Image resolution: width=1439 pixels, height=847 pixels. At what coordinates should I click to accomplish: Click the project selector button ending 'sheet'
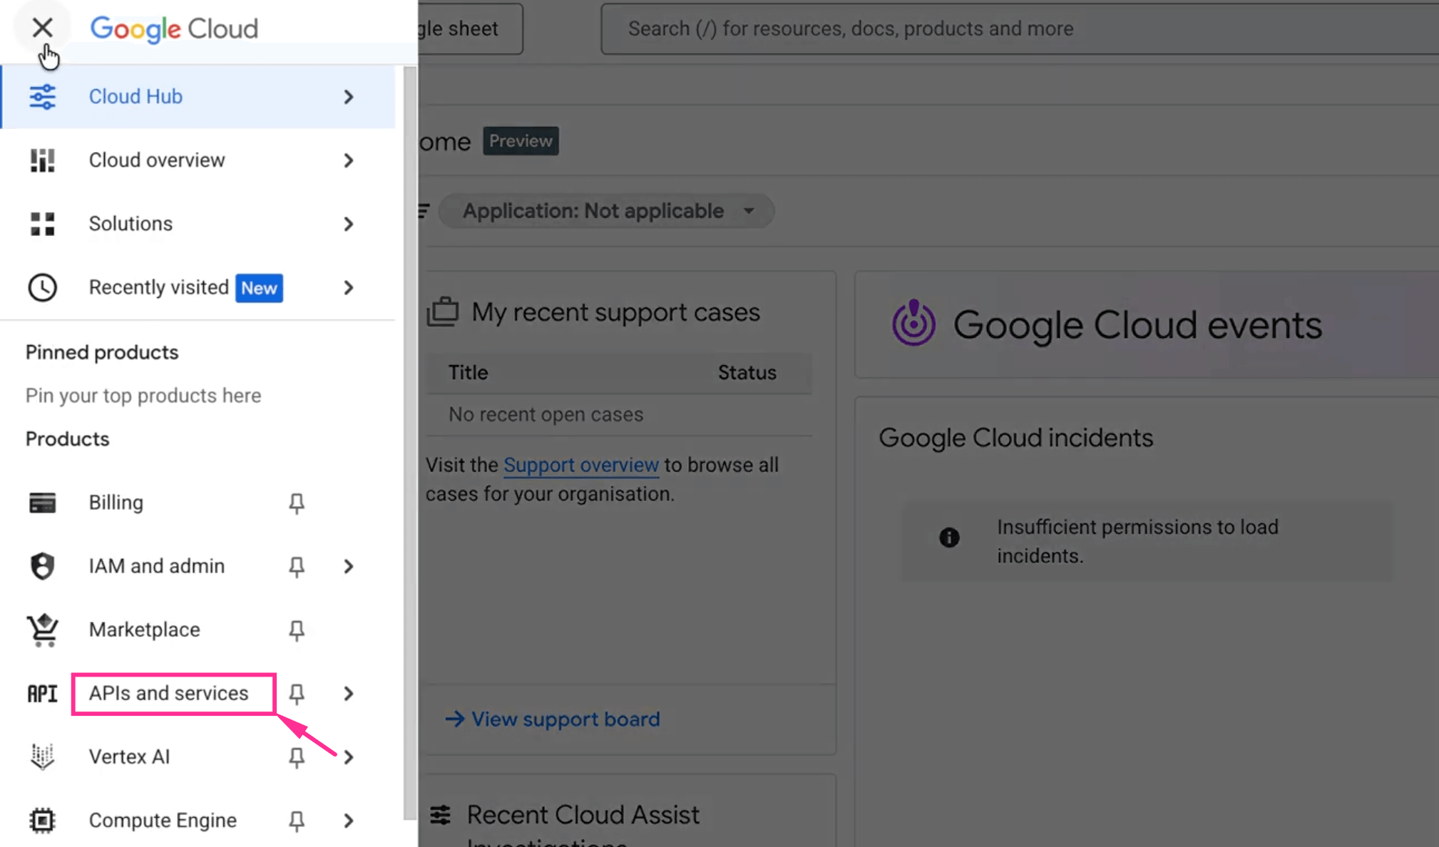point(471,29)
